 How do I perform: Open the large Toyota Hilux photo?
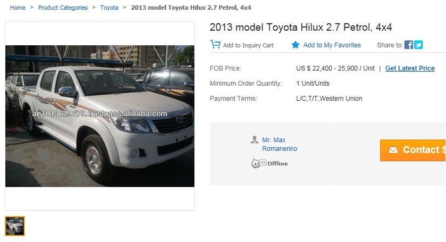[100, 116]
